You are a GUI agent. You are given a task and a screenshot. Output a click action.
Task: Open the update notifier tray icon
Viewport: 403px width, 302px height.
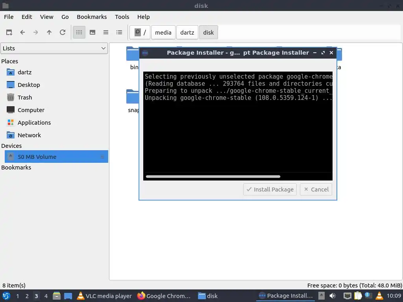click(x=368, y=296)
